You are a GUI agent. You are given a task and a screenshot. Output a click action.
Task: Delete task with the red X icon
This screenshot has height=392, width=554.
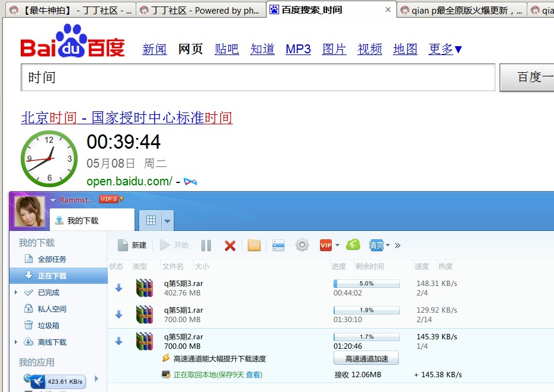(230, 245)
